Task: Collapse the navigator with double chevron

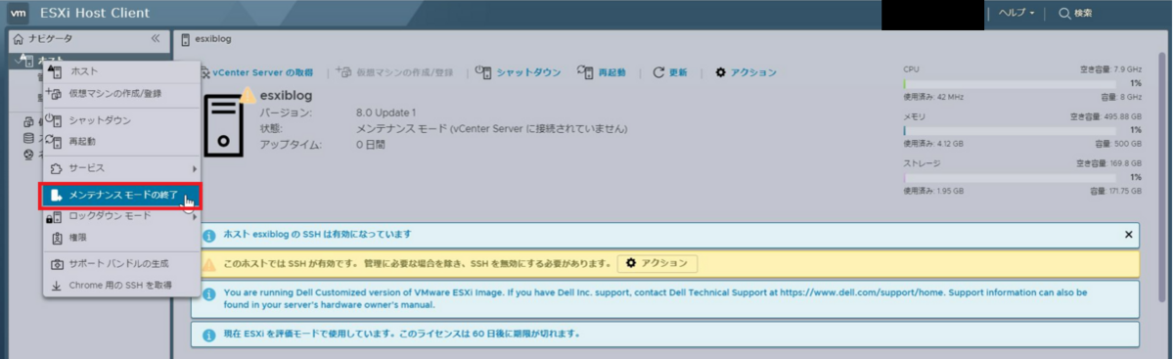Action: pyautogui.click(x=156, y=39)
